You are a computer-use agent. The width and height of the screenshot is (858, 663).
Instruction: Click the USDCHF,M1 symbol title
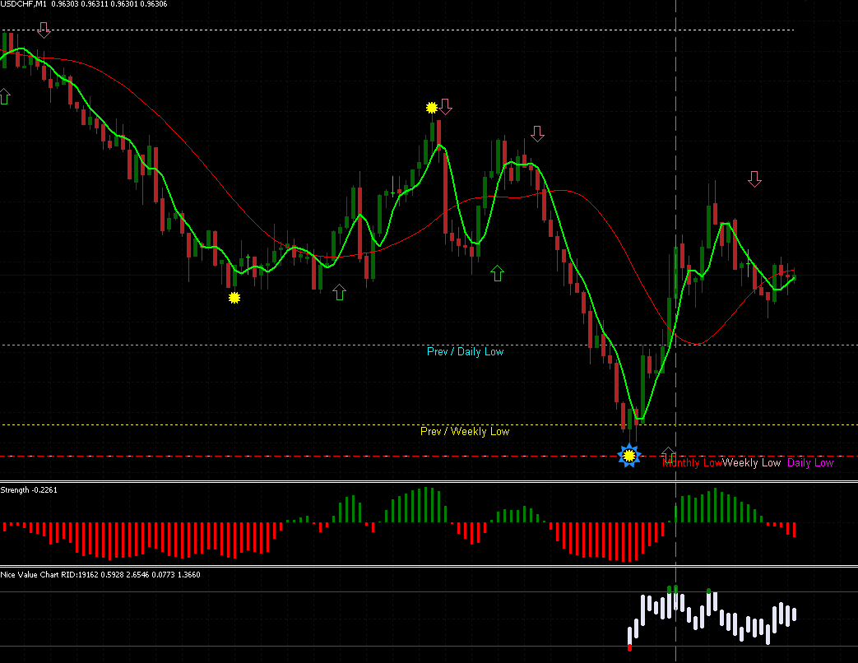(24, 4)
